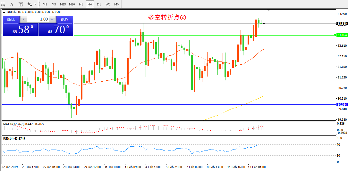Toggle the H4 timeframe button

90,4
